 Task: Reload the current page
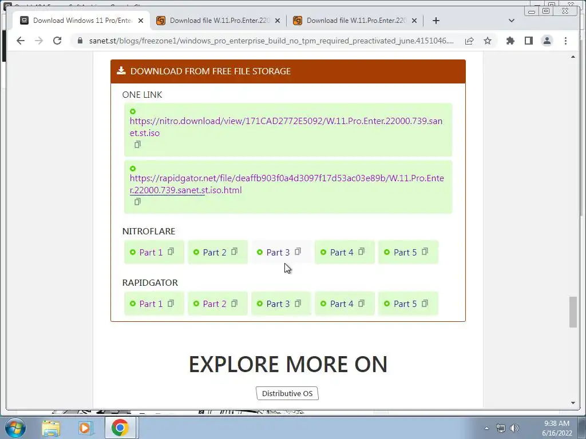57,41
